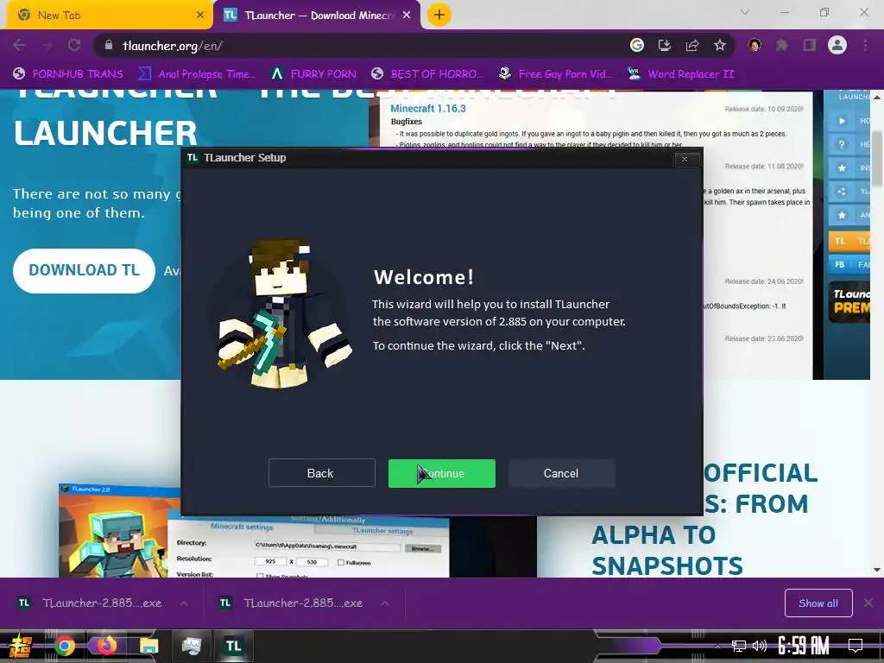Viewport: 884px width, 663px height.
Task: Click the monitor app icon in taskbar
Action: tap(191, 646)
